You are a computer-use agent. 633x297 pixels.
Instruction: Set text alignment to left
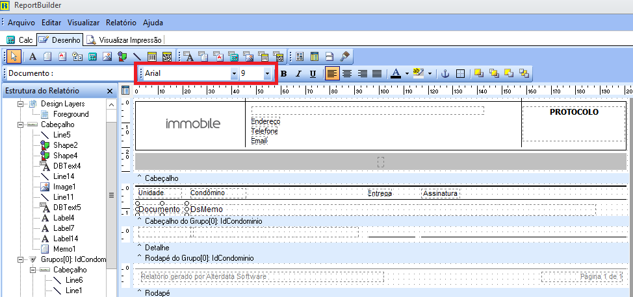332,74
